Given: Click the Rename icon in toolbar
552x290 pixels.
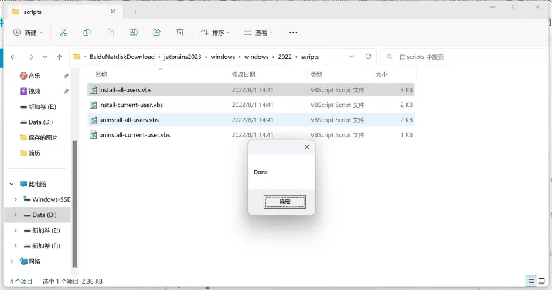Looking at the screenshot, I should (x=134, y=33).
